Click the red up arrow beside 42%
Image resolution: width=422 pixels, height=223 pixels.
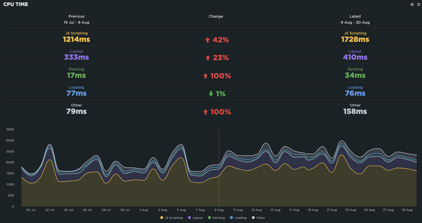point(208,40)
